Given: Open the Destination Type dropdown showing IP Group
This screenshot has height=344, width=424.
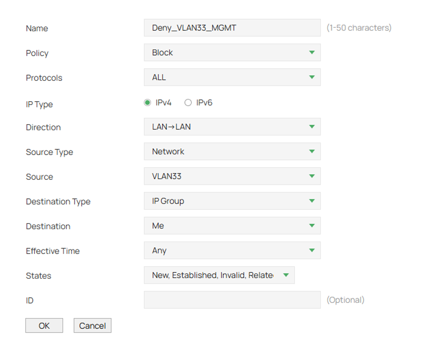Looking at the screenshot, I should click(232, 201).
